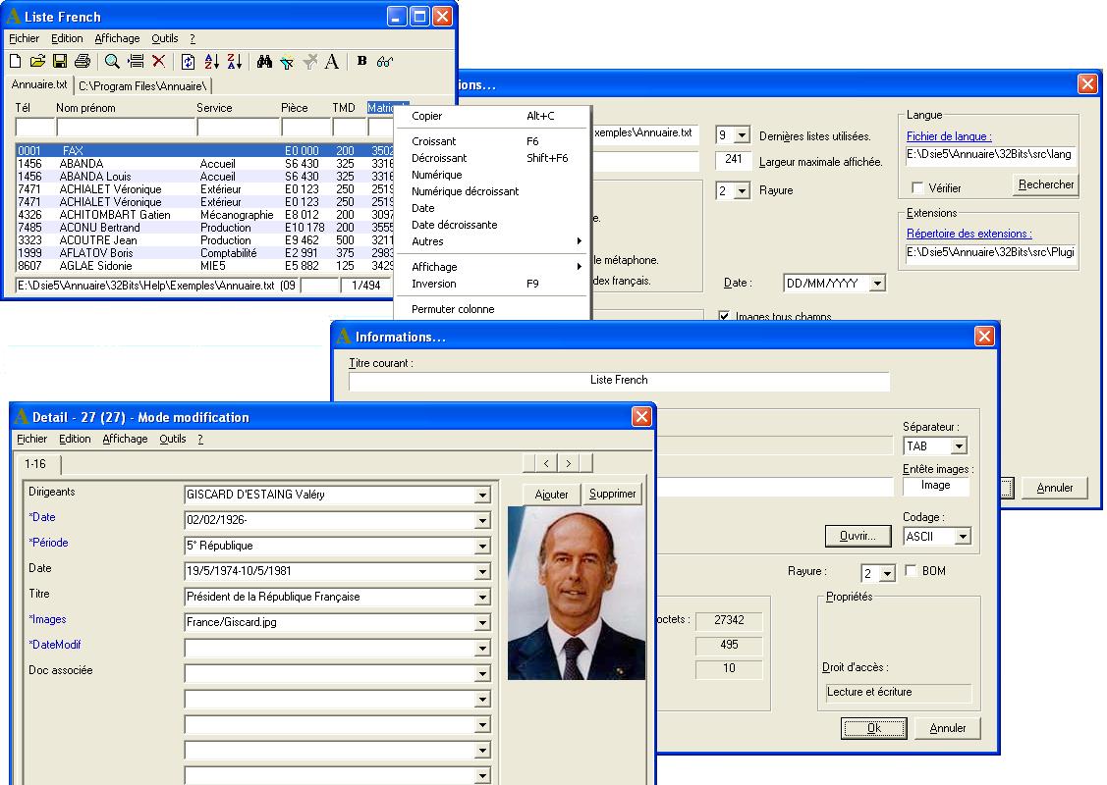Image resolution: width=1107 pixels, height=785 pixels.
Task: Expand the Période 5° République dropdown
Action: [x=482, y=546]
